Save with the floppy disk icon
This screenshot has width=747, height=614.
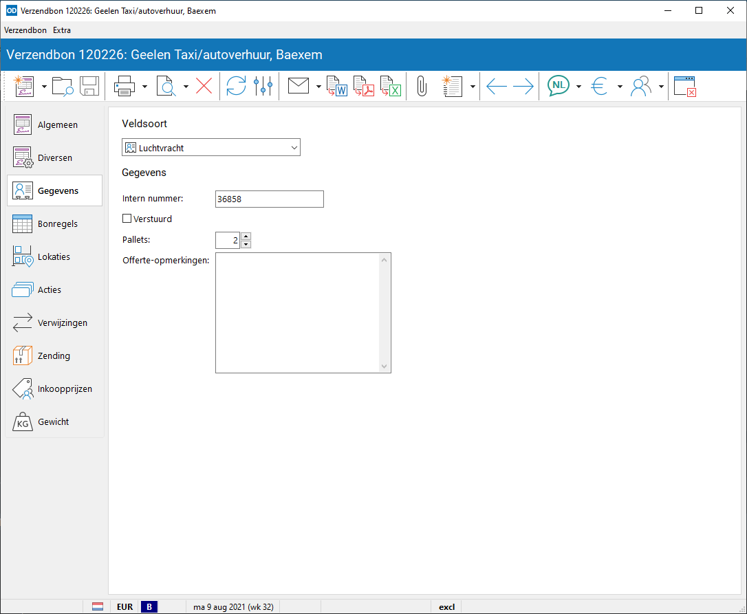pos(89,86)
